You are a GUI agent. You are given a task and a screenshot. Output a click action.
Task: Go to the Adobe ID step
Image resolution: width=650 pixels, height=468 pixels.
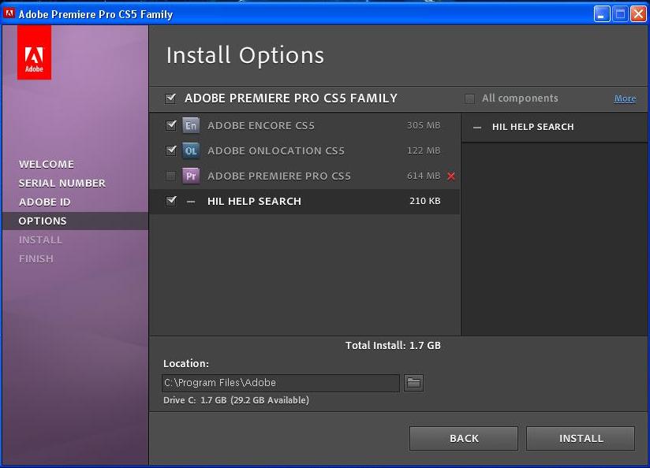coord(45,202)
